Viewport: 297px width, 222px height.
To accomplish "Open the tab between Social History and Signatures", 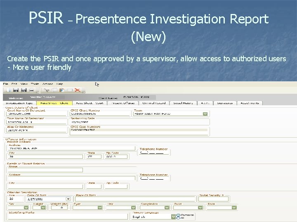I will pyautogui.click(x=205, y=103).
